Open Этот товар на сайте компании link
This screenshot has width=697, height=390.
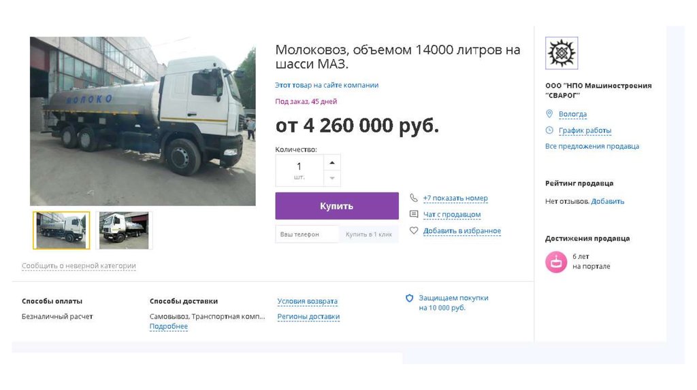tap(327, 85)
